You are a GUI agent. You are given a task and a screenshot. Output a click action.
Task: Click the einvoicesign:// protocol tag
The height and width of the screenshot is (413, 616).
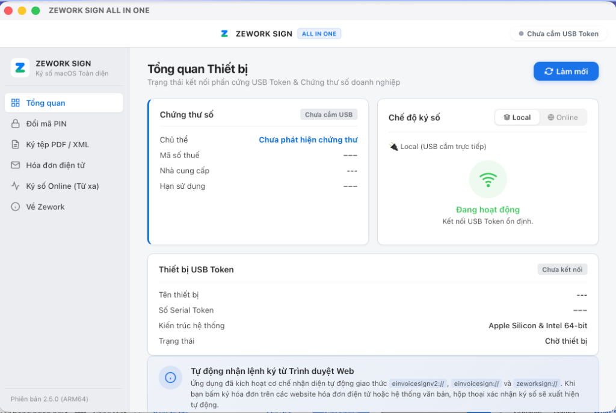[476, 384]
